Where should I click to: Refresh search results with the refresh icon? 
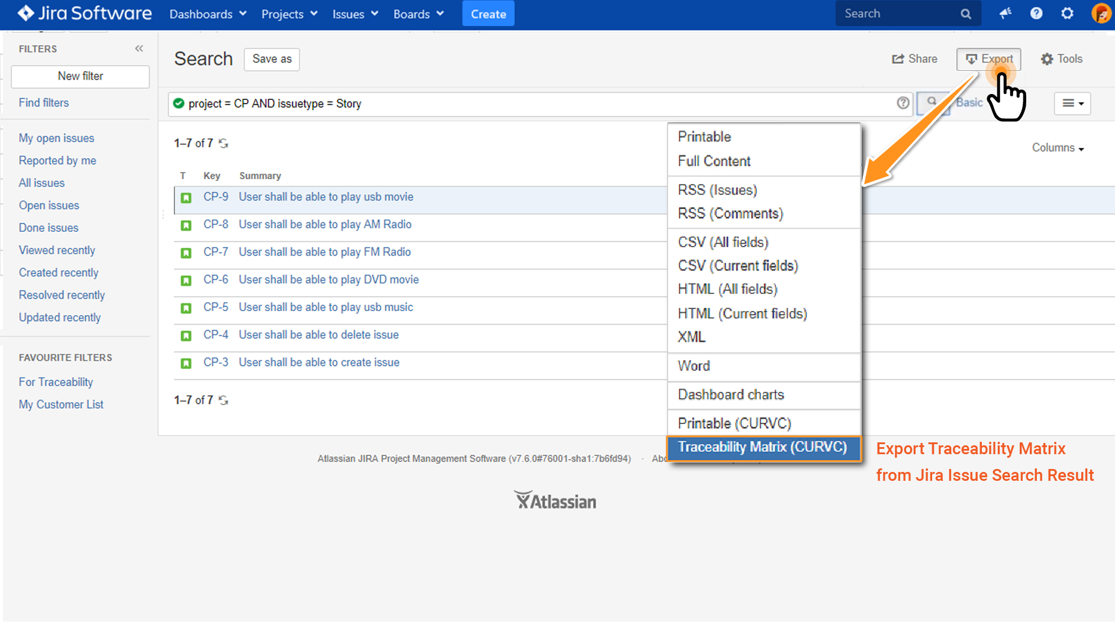pos(223,143)
